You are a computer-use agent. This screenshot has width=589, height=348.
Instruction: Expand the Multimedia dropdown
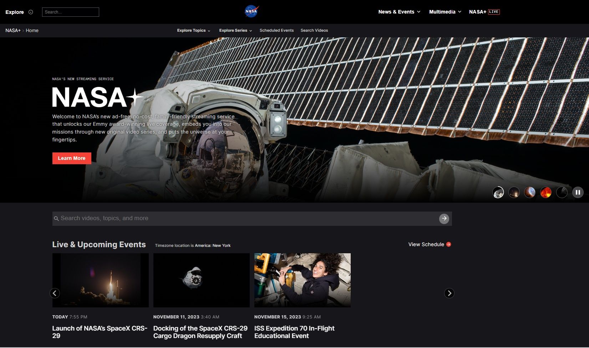[x=445, y=12]
